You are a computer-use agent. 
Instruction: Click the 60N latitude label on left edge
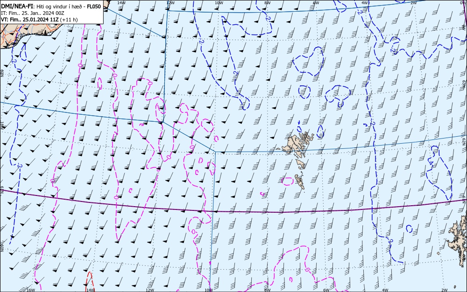coord(2,248)
